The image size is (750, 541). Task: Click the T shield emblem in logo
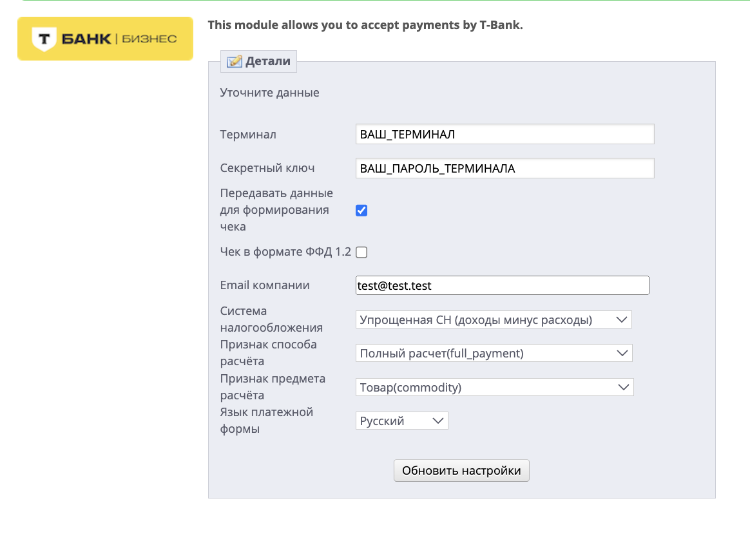(x=44, y=39)
